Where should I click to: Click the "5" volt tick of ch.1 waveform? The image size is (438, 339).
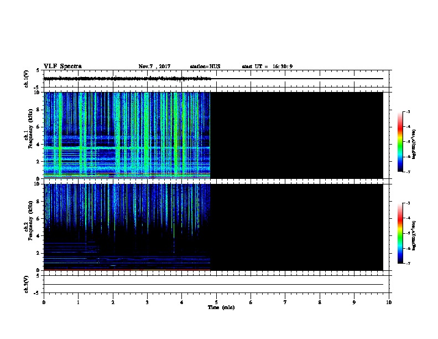pos(38,70)
